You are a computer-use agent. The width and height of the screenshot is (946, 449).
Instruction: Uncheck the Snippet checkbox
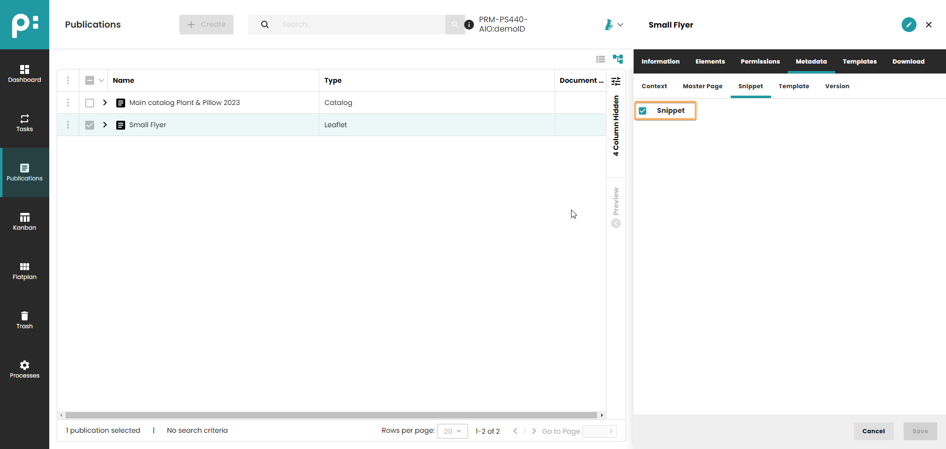643,111
